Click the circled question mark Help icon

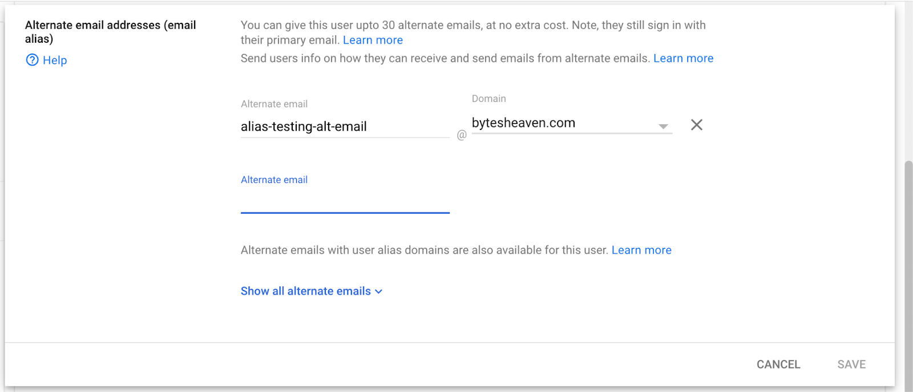pos(33,60)
